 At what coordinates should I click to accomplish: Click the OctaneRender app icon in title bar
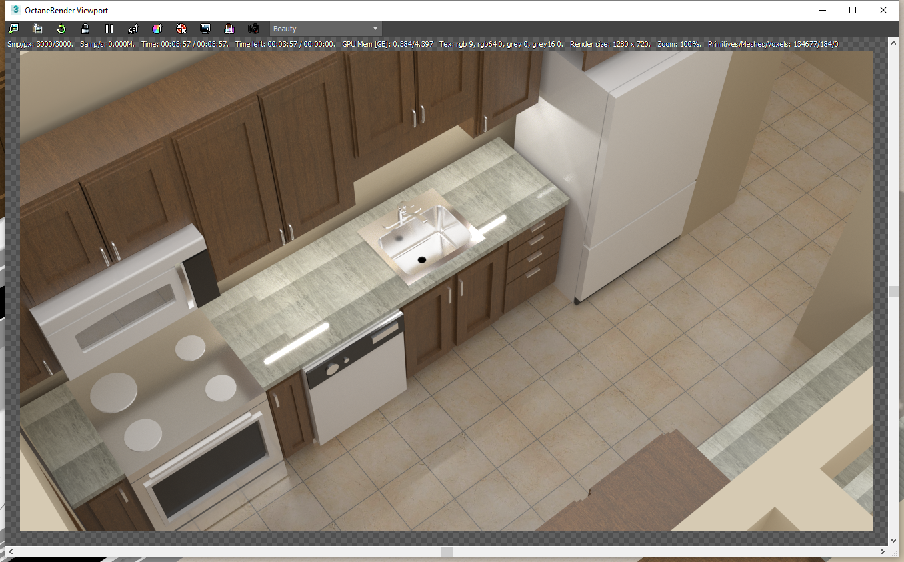click(17, 10)
